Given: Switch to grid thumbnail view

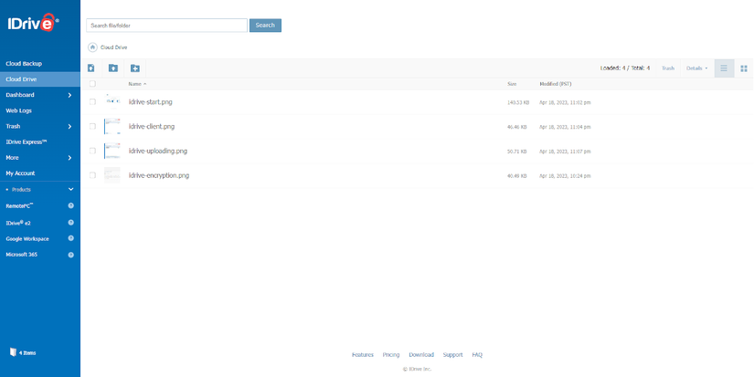Looking at the screenshot, I should [744, 68].
